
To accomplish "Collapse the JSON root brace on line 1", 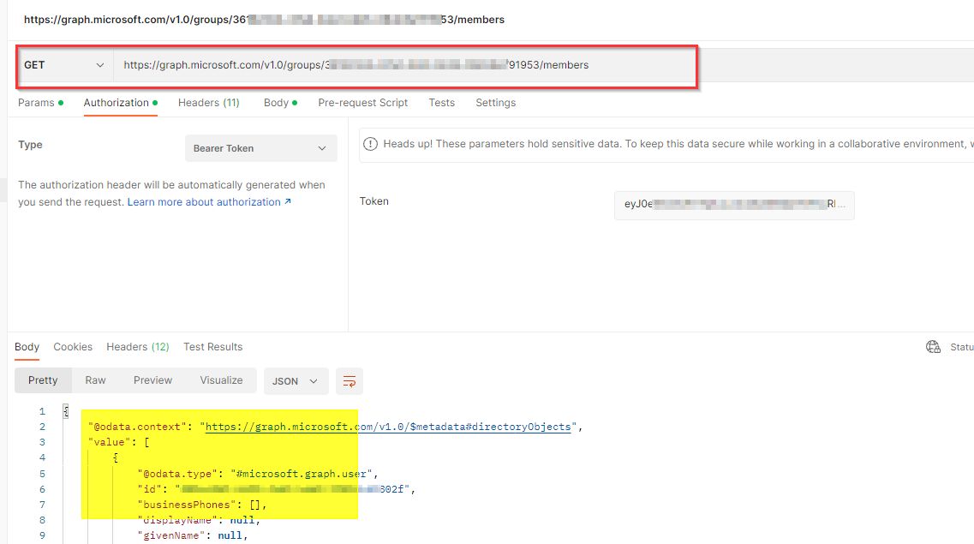I will [x=66, y=412].
